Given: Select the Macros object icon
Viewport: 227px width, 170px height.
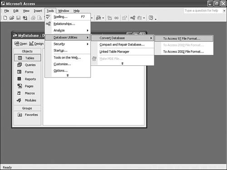Looking at the screenshot, I should pos(19,93).
